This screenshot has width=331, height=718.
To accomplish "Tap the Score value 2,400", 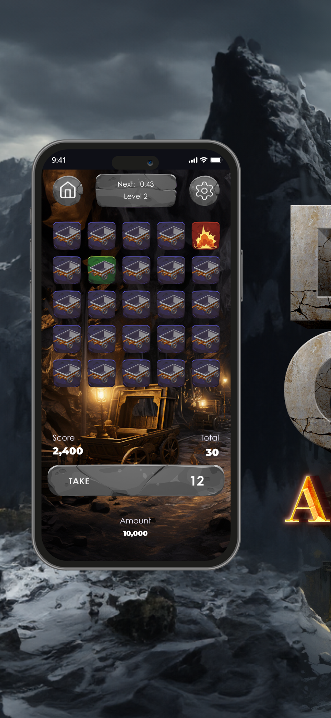I will click(x=68, y=451).
